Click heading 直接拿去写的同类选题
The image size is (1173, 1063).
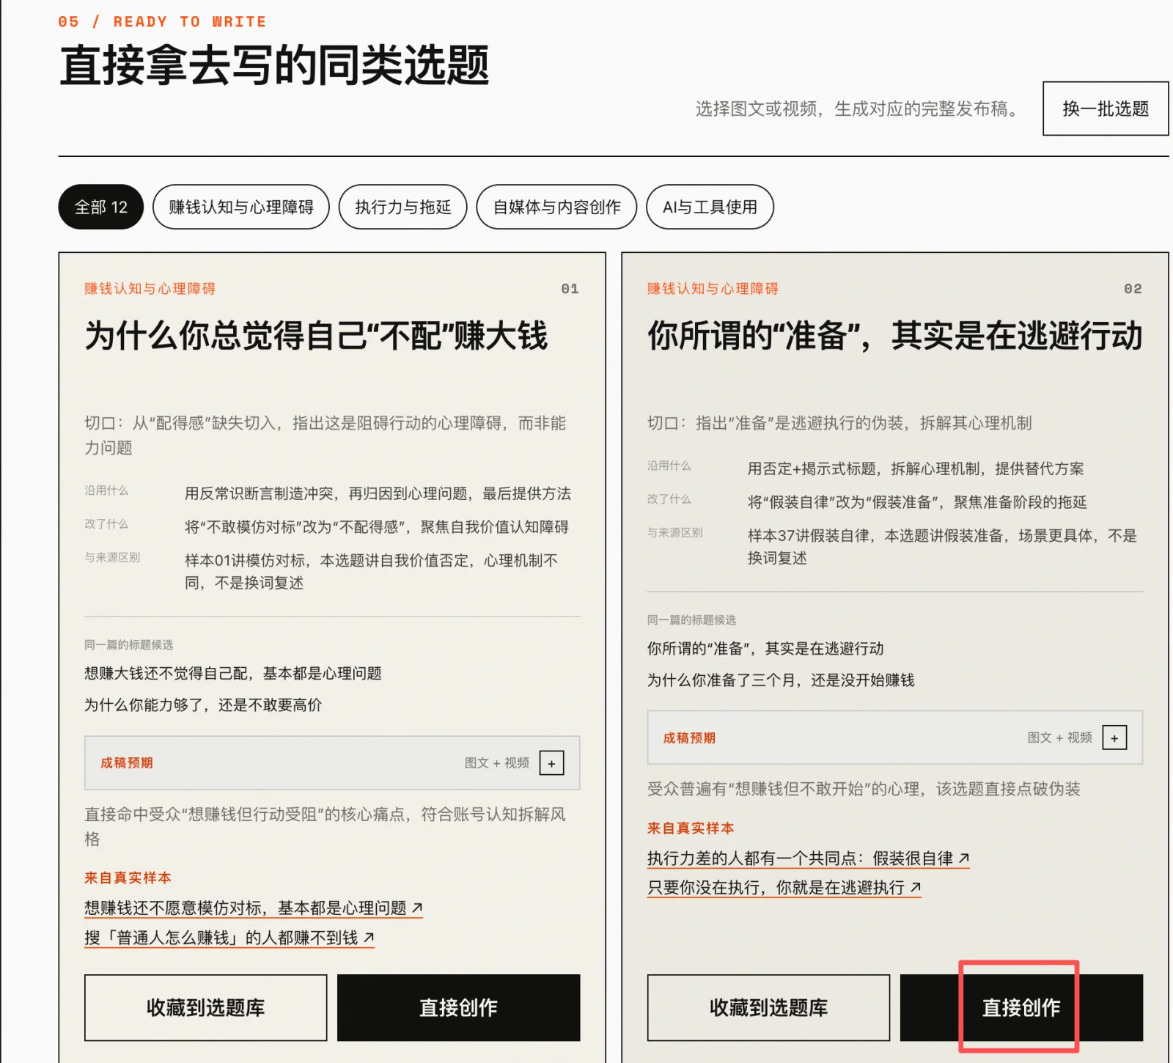[x=274, y=65]
